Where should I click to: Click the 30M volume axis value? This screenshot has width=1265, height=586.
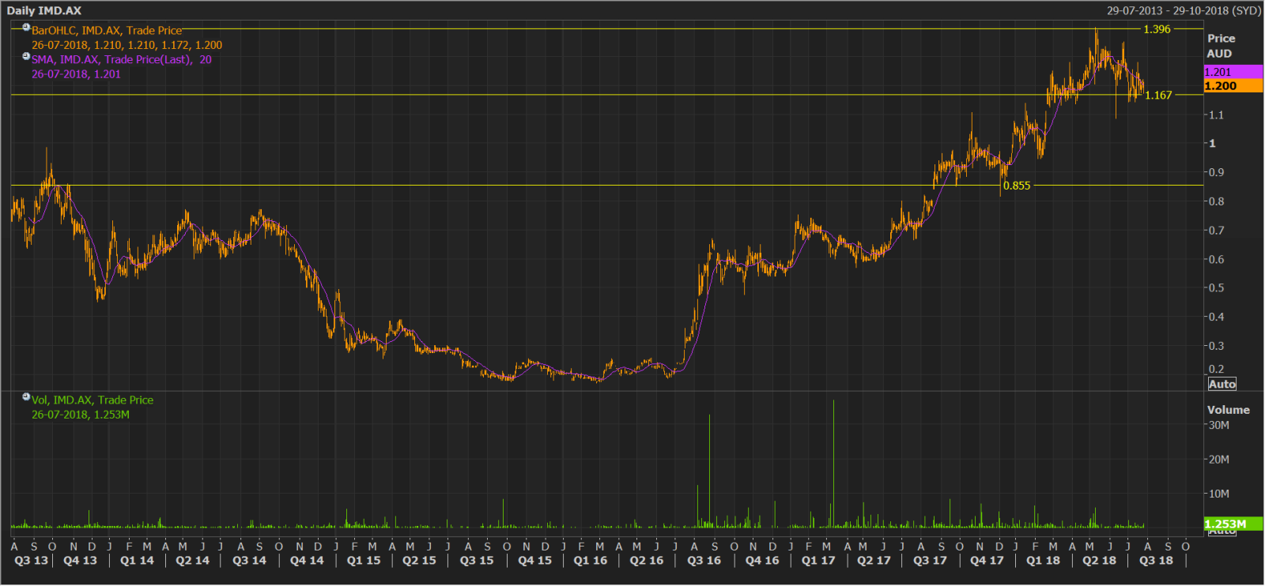click(x=1218, y=425)
